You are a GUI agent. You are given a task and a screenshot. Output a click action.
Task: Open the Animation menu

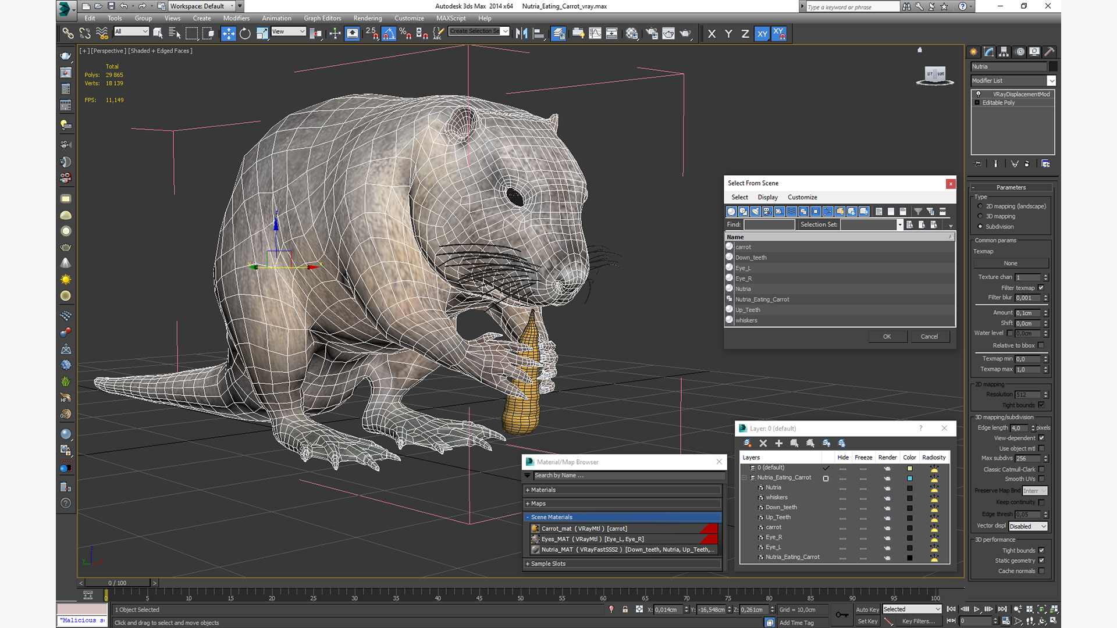pos(276,18)
